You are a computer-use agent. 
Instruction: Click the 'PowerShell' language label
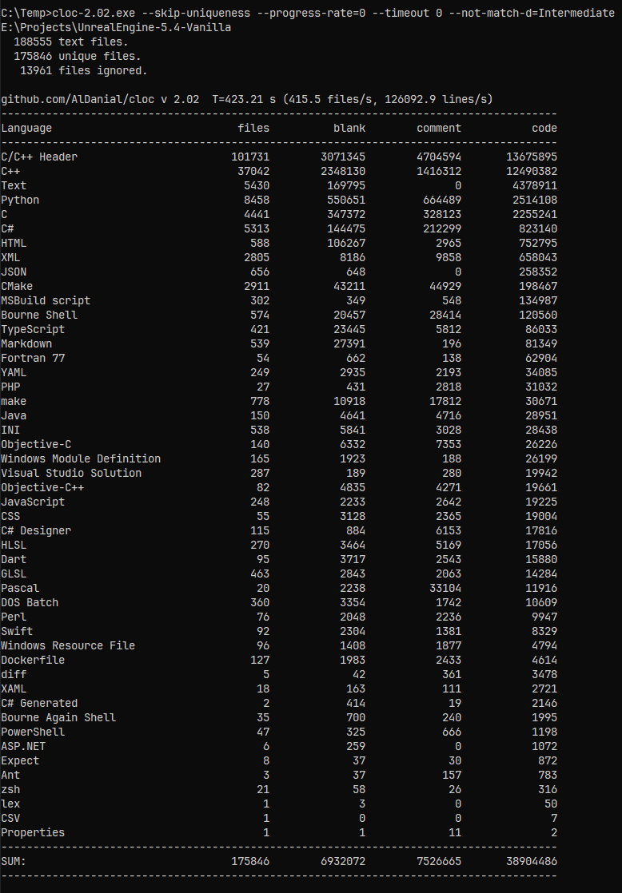tap(33, 732)
